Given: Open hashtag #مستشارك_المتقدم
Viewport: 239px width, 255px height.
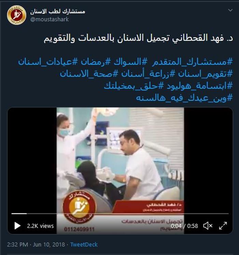Looking at the screenshot, I should (x=192, y=62).
